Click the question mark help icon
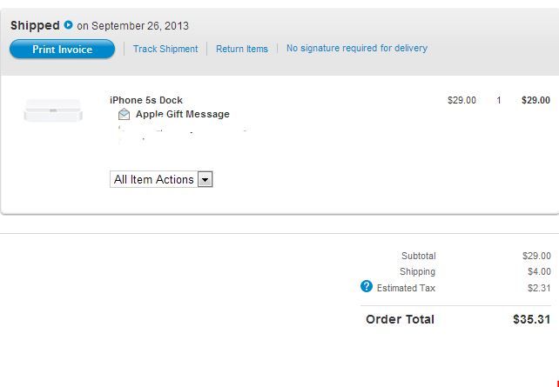 [366, 286]
